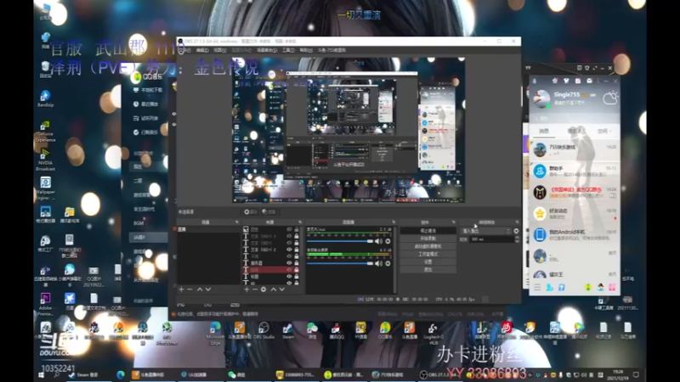Image resolution: width=680 pixels, height=382 pixels.
Task: Toggle visibility of 文本 (GDI+) 3 source
Action: coord(289,237)
